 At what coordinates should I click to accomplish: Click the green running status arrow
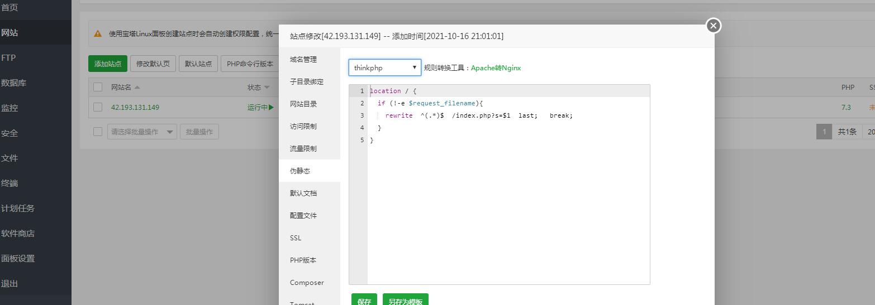[x=272, y=108]
